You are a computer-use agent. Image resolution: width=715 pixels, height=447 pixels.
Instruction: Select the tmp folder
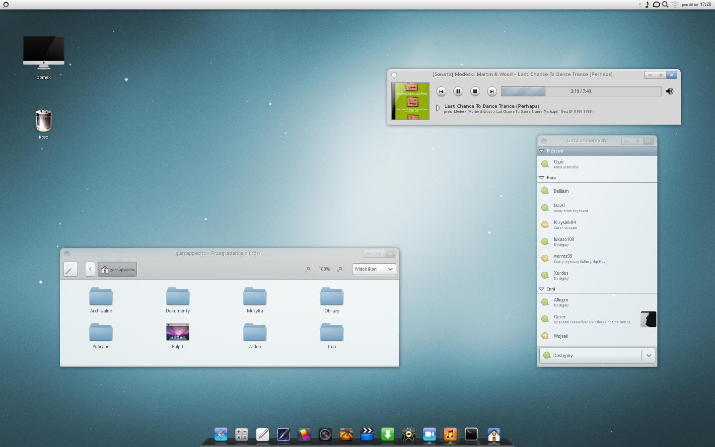click(x=332, y=336)
